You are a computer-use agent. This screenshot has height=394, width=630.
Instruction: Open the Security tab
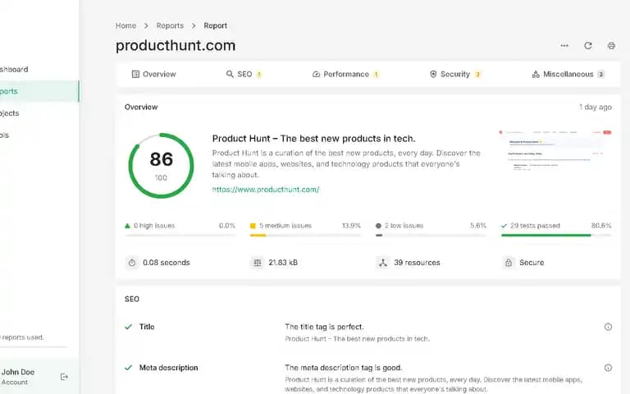(455, 74)
